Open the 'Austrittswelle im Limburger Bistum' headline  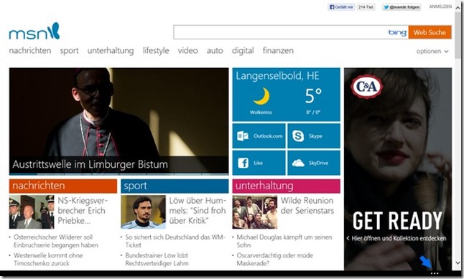[91, 164]
